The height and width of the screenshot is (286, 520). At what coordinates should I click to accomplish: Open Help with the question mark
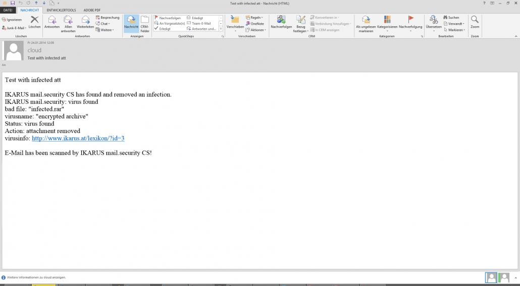pos(485,4)
